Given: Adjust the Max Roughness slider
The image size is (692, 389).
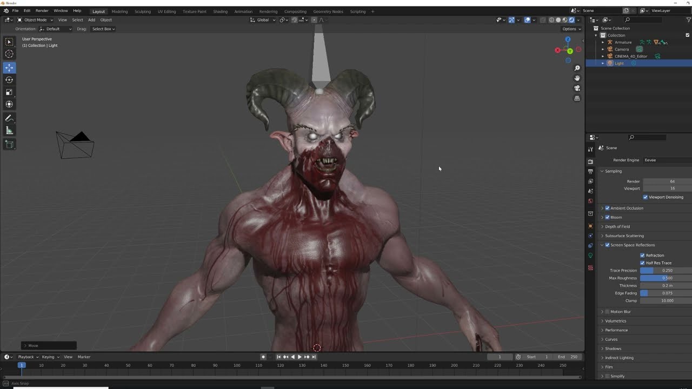Looking at the screenshot, I should coord(666,278).
